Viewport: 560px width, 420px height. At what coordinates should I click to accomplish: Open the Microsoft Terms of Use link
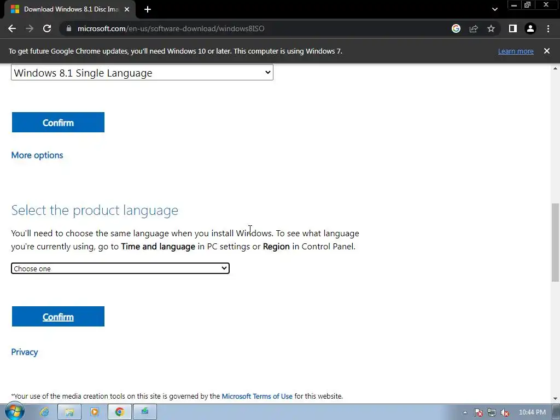coord(257,396)
